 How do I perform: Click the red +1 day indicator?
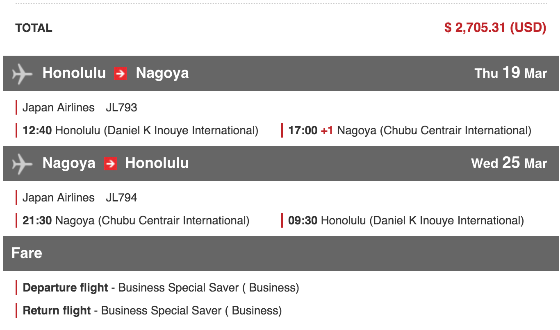pyautogui.click(x=327, y=131)
